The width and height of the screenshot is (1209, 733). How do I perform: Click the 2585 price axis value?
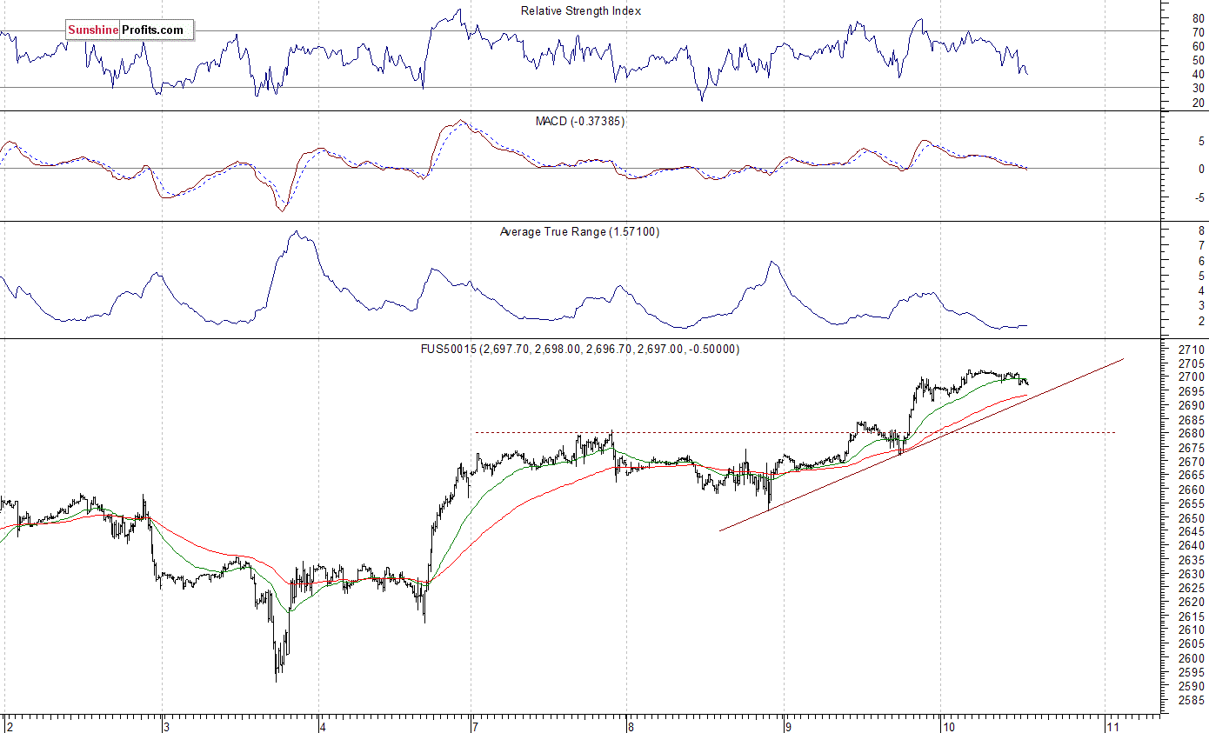coord(1192,700)
